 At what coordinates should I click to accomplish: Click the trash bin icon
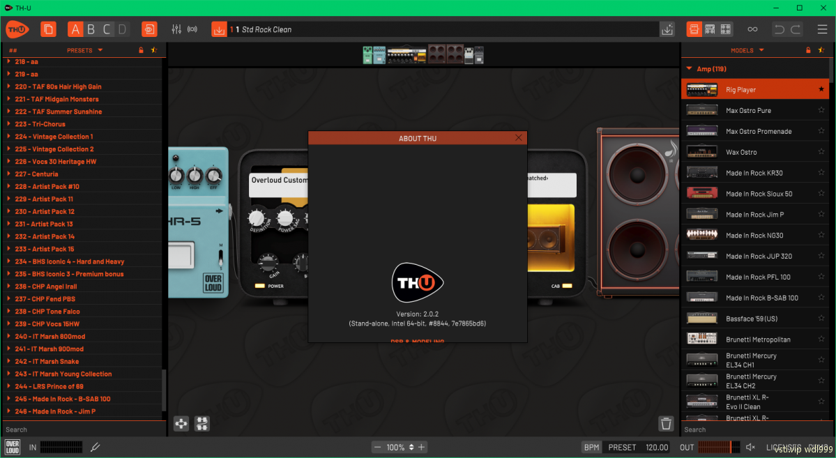[x=666, y=424]
